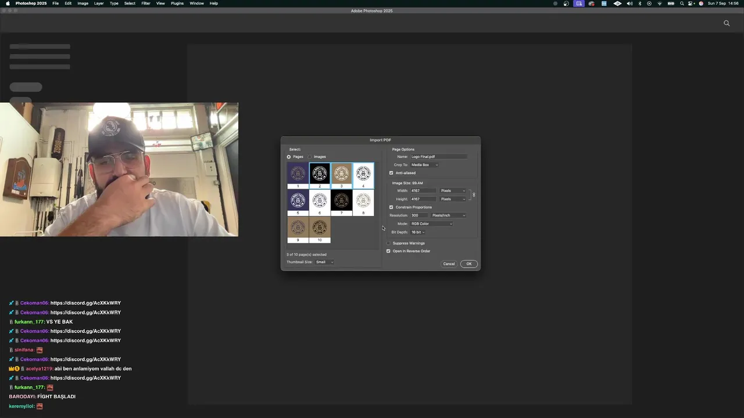Select page 6 thumbnail
This screenshot has height=418, width=744.
pos(320,203)
